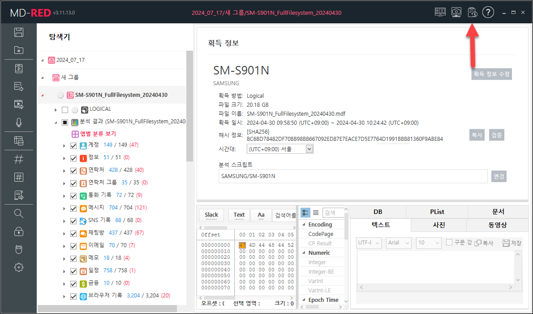Switch to the 텍스트 tab
This screenshot has width=533, height=314.
tap(381, 225)
